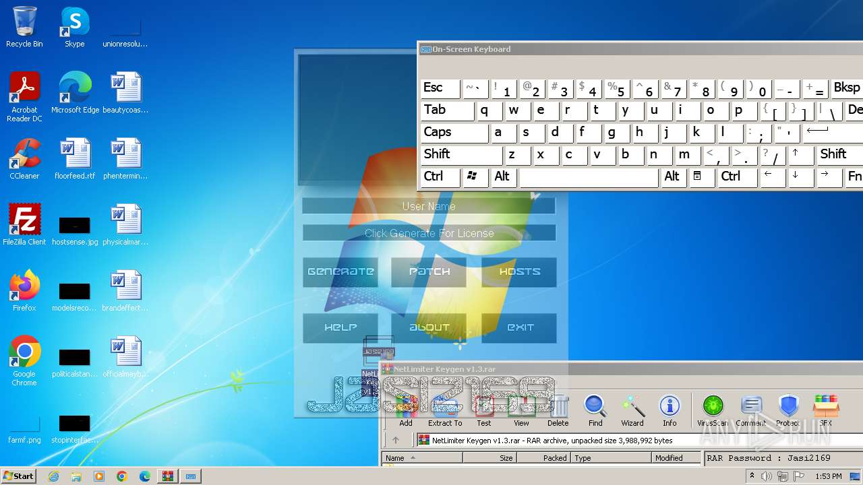
Task: Click the Bksp key on On-Screen Keyboard
Action: click(846, 88)
